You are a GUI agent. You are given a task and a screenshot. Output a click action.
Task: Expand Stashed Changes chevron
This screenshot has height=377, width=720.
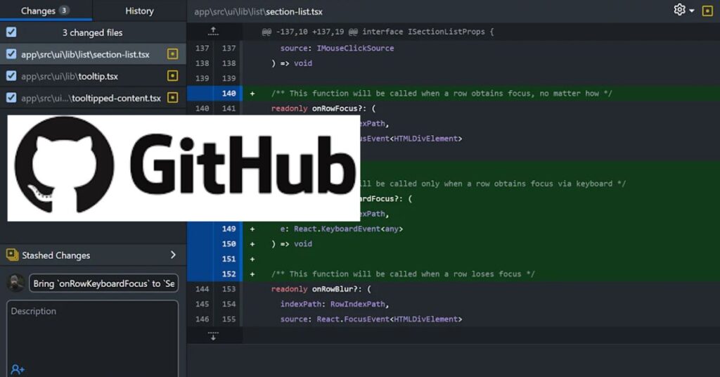[x=173, y=255]
